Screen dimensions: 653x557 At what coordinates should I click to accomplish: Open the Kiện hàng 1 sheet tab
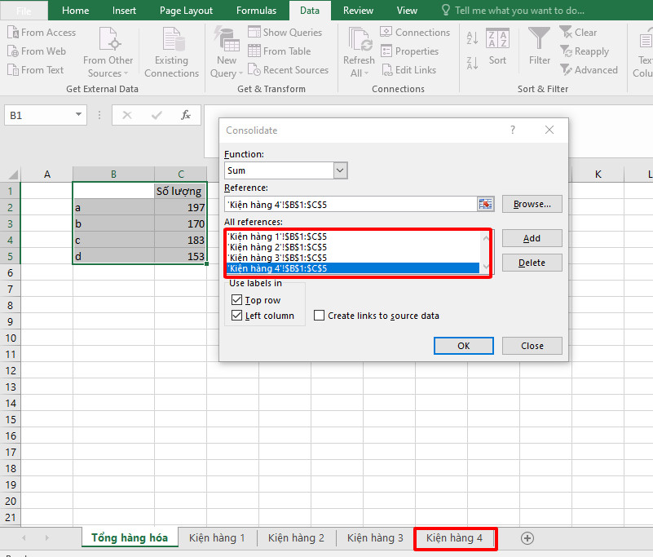[217, 538]
